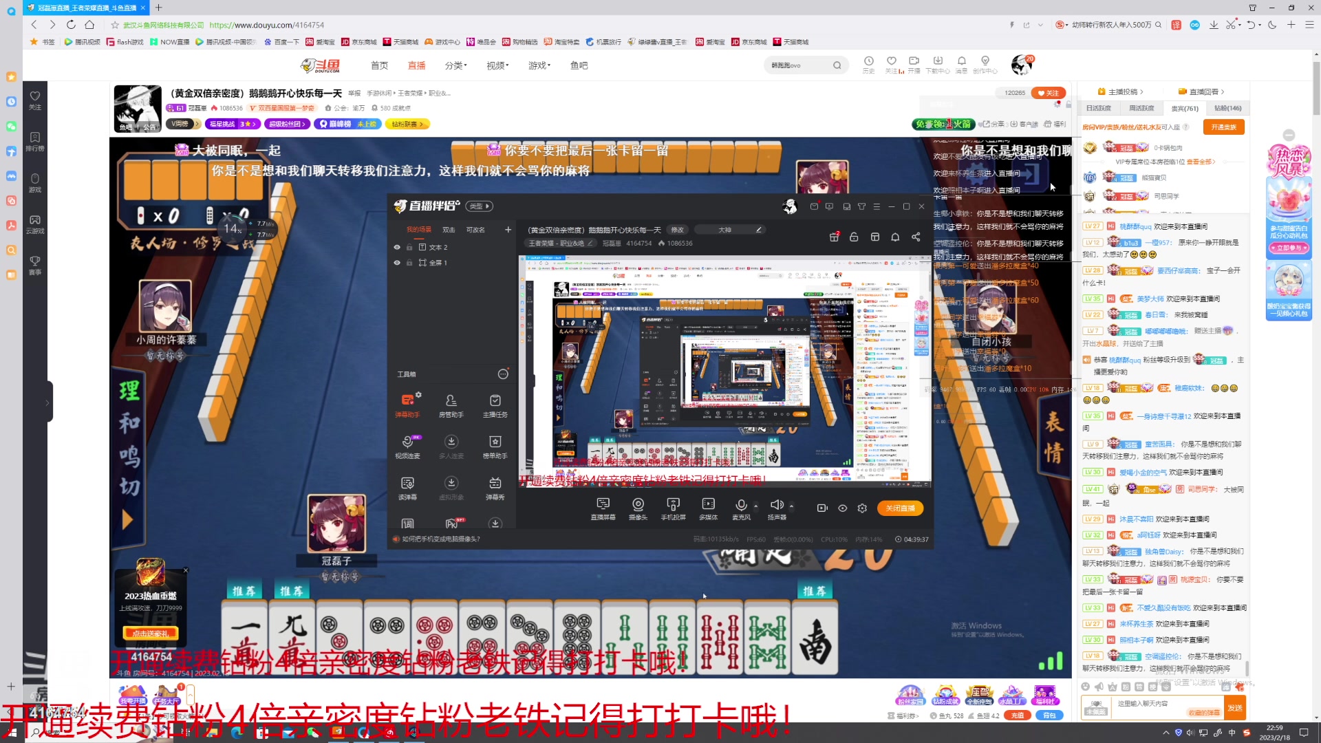Open 分类 dropdown in Douyu navigation
This screenshot has width=1321, height=743.
[455, 65]
